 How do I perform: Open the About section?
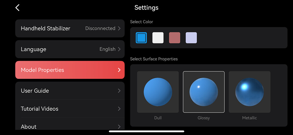pos(70,126)
